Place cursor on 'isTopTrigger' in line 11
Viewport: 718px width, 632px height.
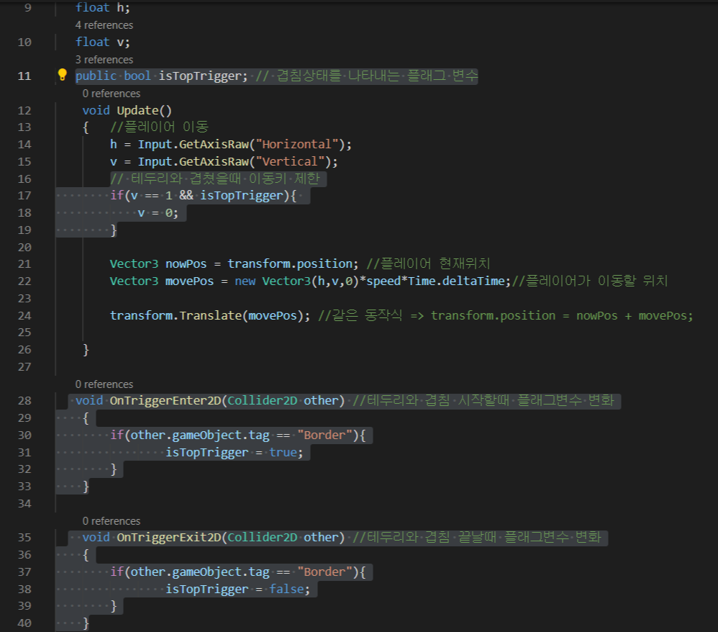coord(199,76)
